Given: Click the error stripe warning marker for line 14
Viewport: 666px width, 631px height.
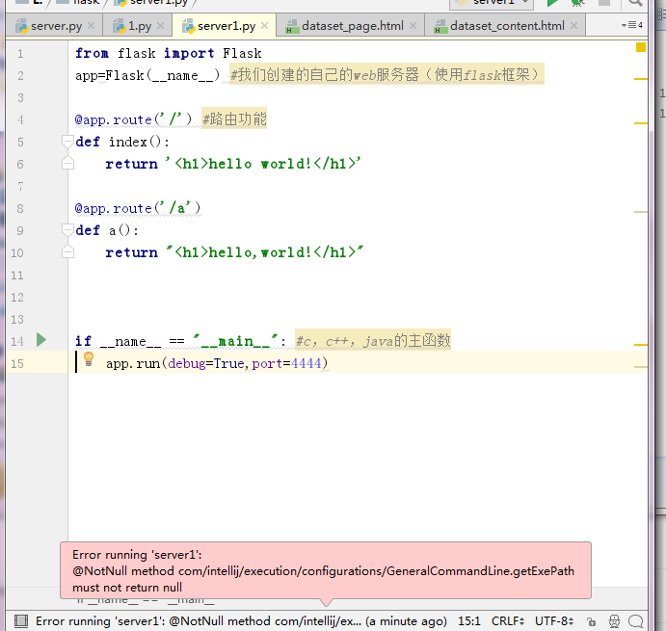Looking at the screenshot, I should click(641, 345).
